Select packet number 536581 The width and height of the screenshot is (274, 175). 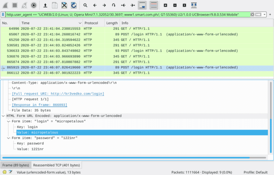(x=137, y=45)
